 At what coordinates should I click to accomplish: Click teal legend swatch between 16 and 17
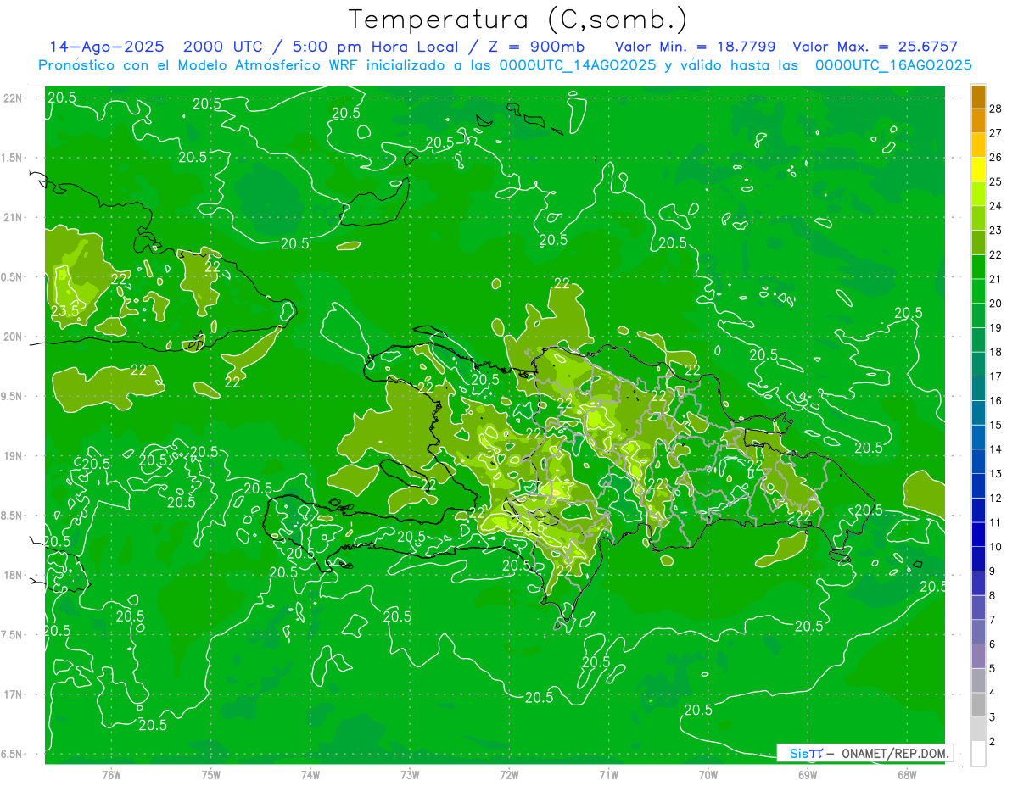978,389
